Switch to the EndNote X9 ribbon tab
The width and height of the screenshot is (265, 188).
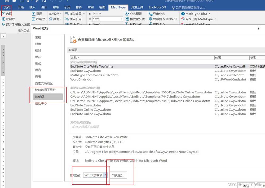(x=157, y=7)
